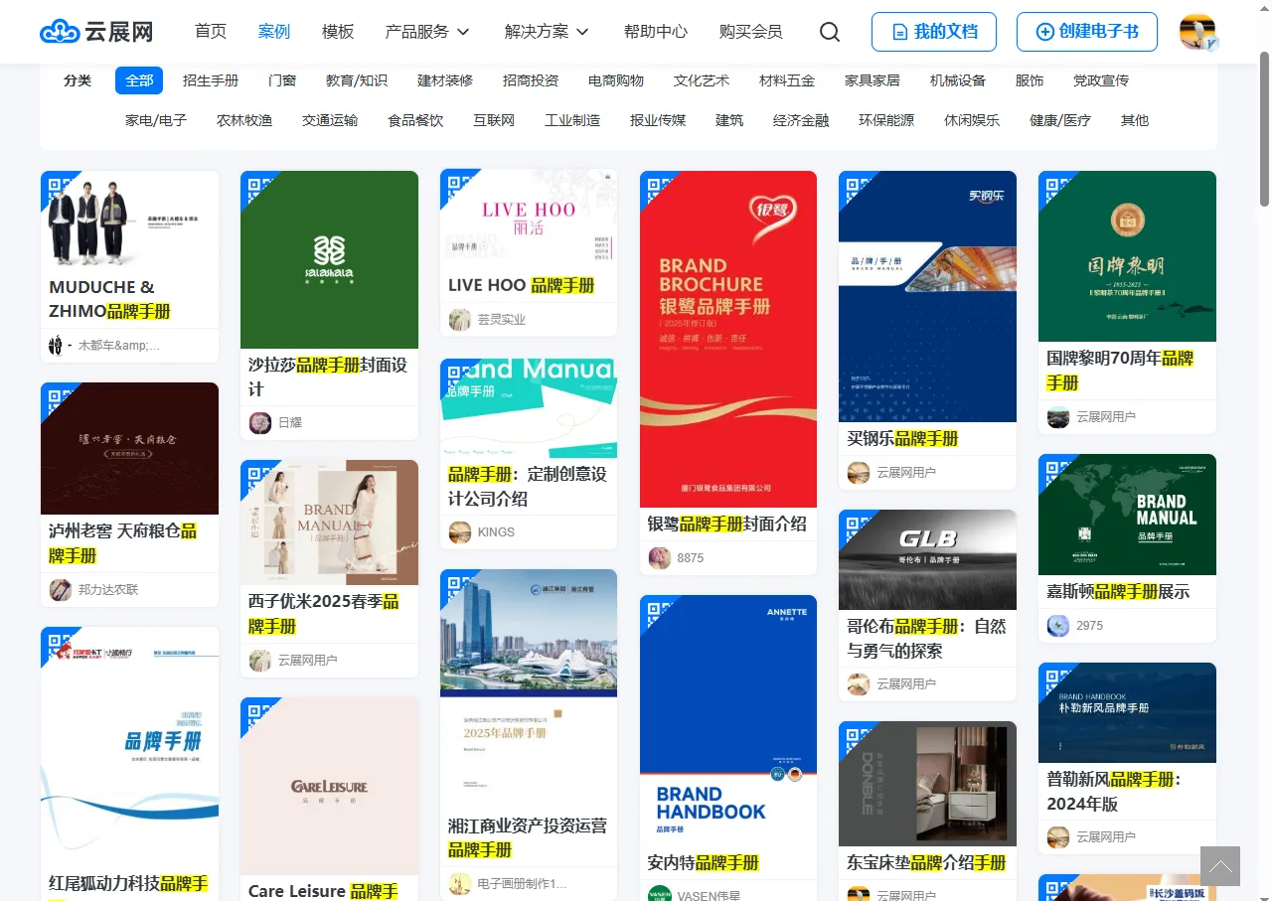This screenshot has width=1272, height=901.
Task: Click the 电子画册制作 author name
Action: (523, 883)
